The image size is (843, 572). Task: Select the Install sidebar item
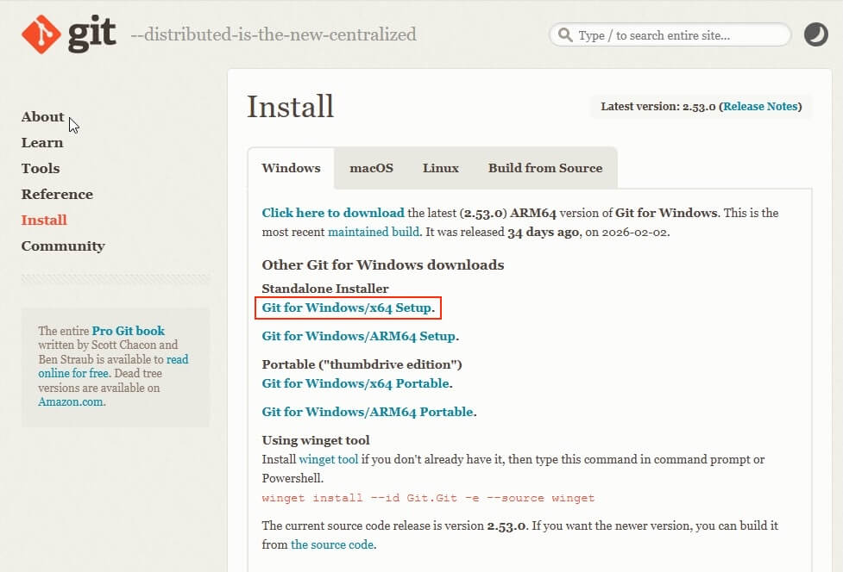click(44, 220)
